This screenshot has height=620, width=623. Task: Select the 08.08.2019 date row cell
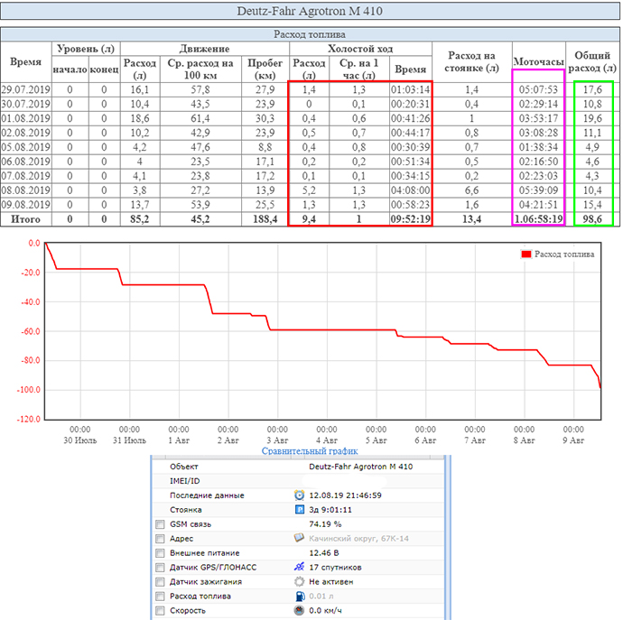(x=26, y=191)
